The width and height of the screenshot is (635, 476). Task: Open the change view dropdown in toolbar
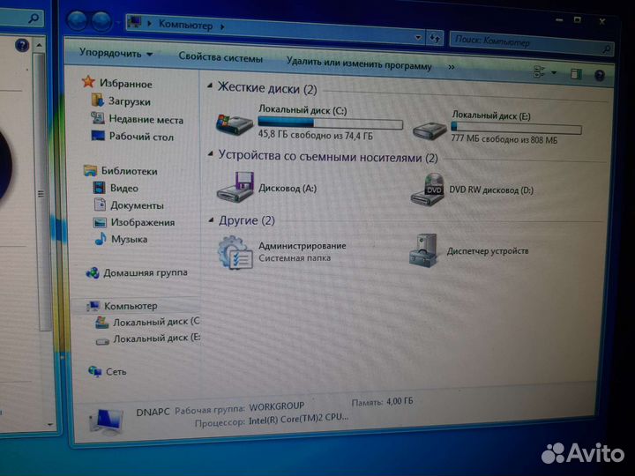pos(554,72)
